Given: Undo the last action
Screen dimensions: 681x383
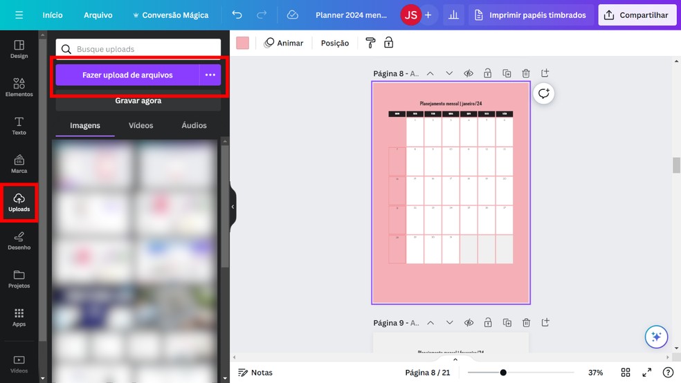Looking at the screenshot, I should (x=237, y=15).
